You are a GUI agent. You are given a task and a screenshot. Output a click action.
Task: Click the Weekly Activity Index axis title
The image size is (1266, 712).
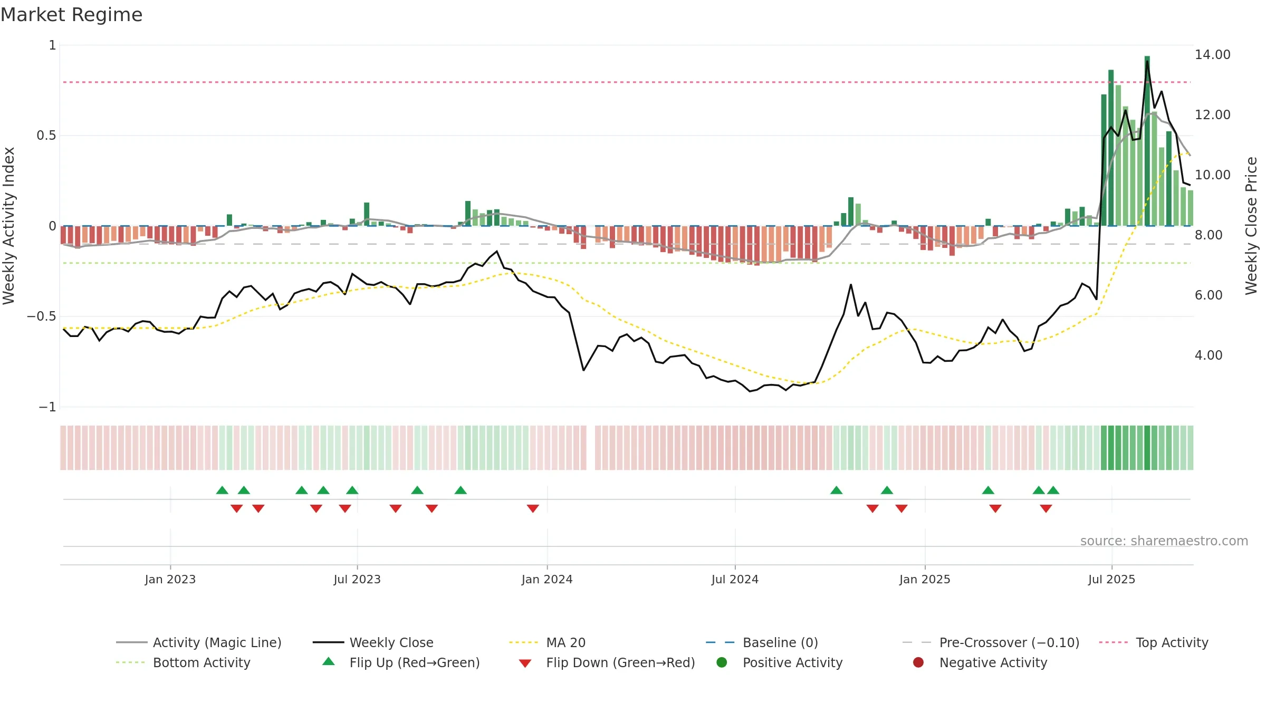(x=9, y=226)
